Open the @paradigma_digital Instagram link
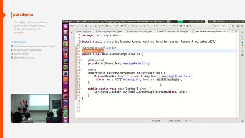 [x=24, y=58]
